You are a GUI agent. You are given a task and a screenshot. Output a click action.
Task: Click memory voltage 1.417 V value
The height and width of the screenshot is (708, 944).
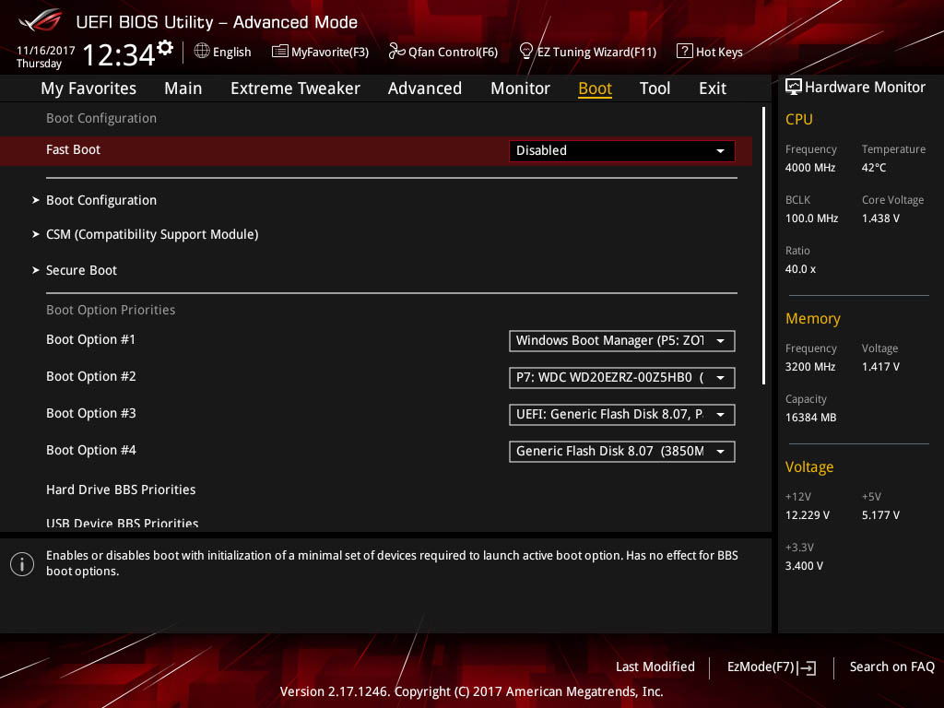click(x=880, y=367)
